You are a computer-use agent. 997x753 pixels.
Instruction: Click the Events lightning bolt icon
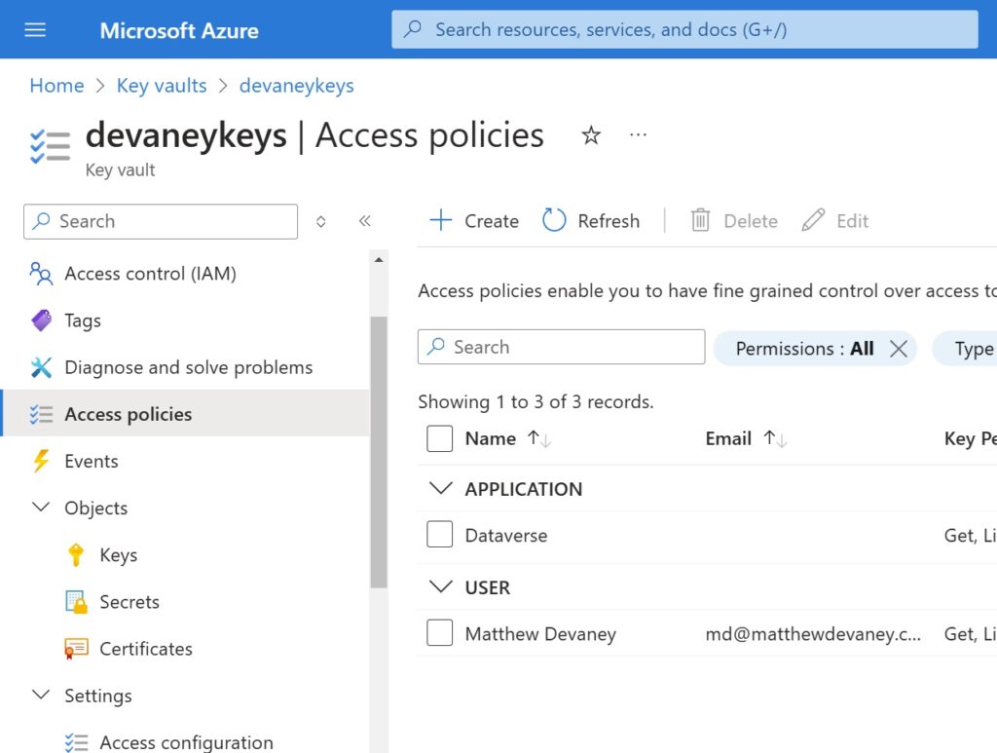tap(41, 461)
